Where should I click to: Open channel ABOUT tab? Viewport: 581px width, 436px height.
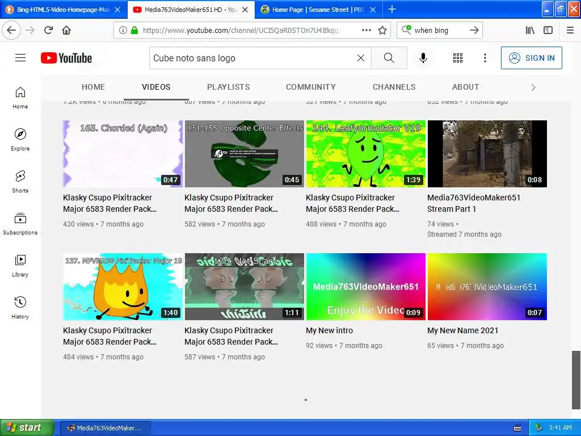(465, 87)
